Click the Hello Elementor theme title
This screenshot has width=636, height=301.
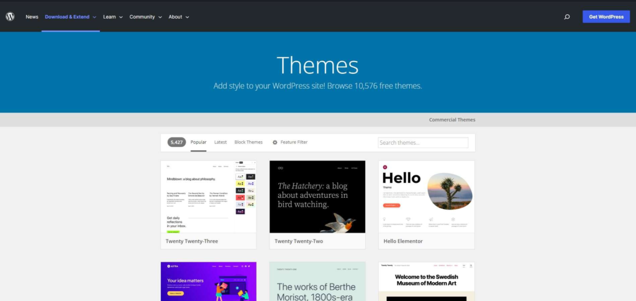[403, 241]
